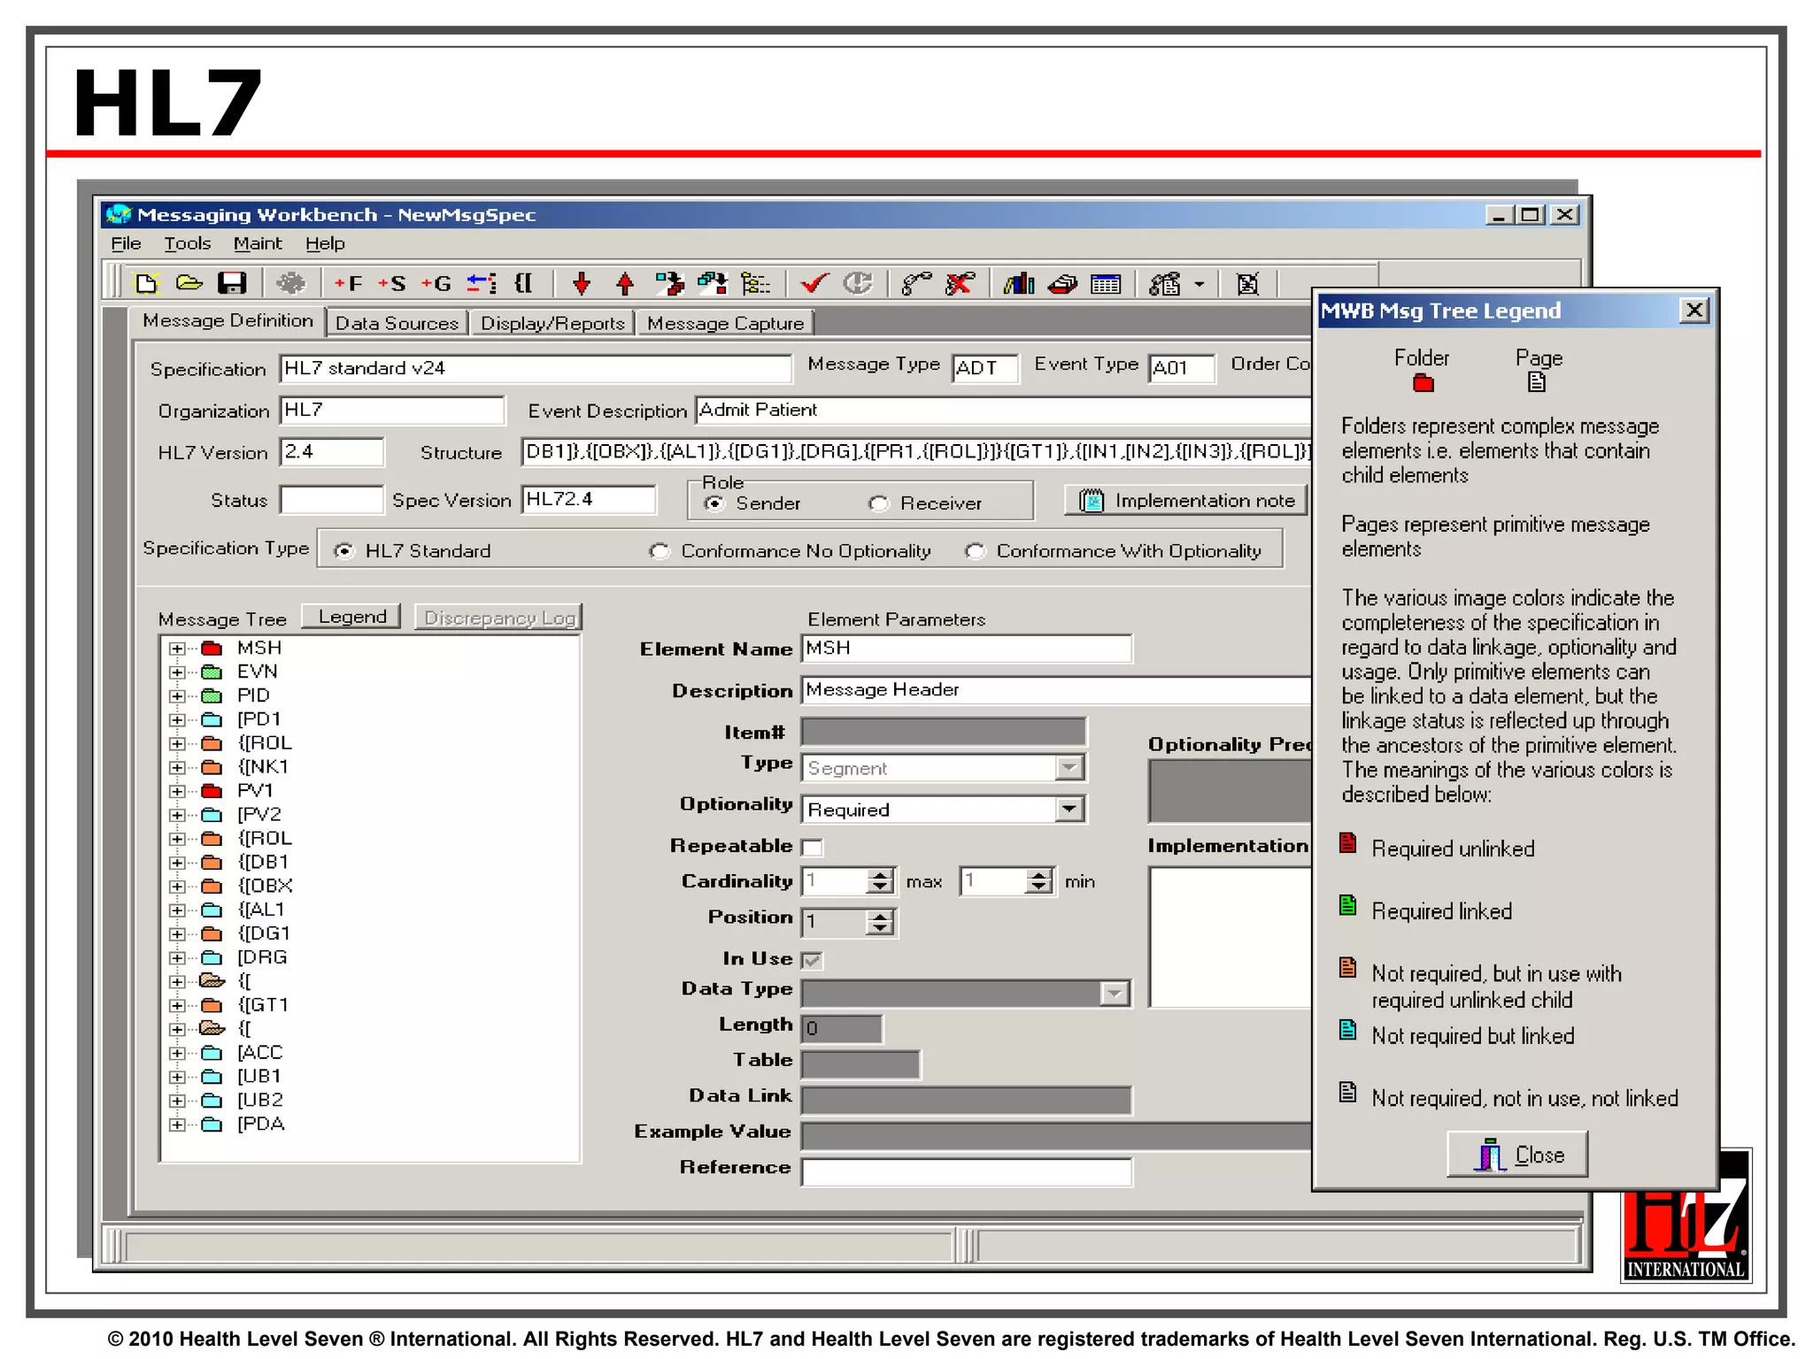Switch to the Data Sources tab

397,323
